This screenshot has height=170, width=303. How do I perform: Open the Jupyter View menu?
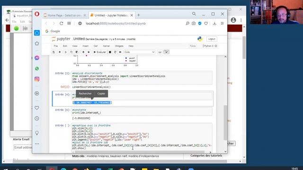pyautogui.click(x=75, y=46)
